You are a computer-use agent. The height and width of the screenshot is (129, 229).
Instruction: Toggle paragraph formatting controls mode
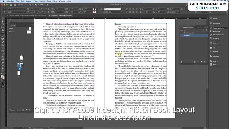click(4, 12)
